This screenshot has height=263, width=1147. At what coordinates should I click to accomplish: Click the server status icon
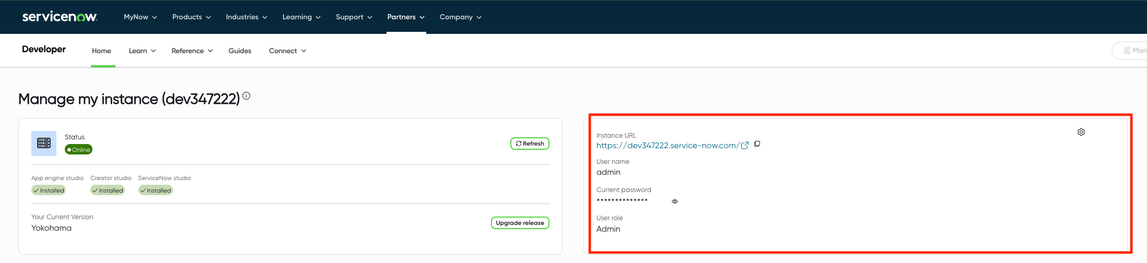[x=44, y=144]
